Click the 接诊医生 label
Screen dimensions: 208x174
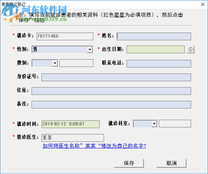pyautogui.click(x=28, y=137)
